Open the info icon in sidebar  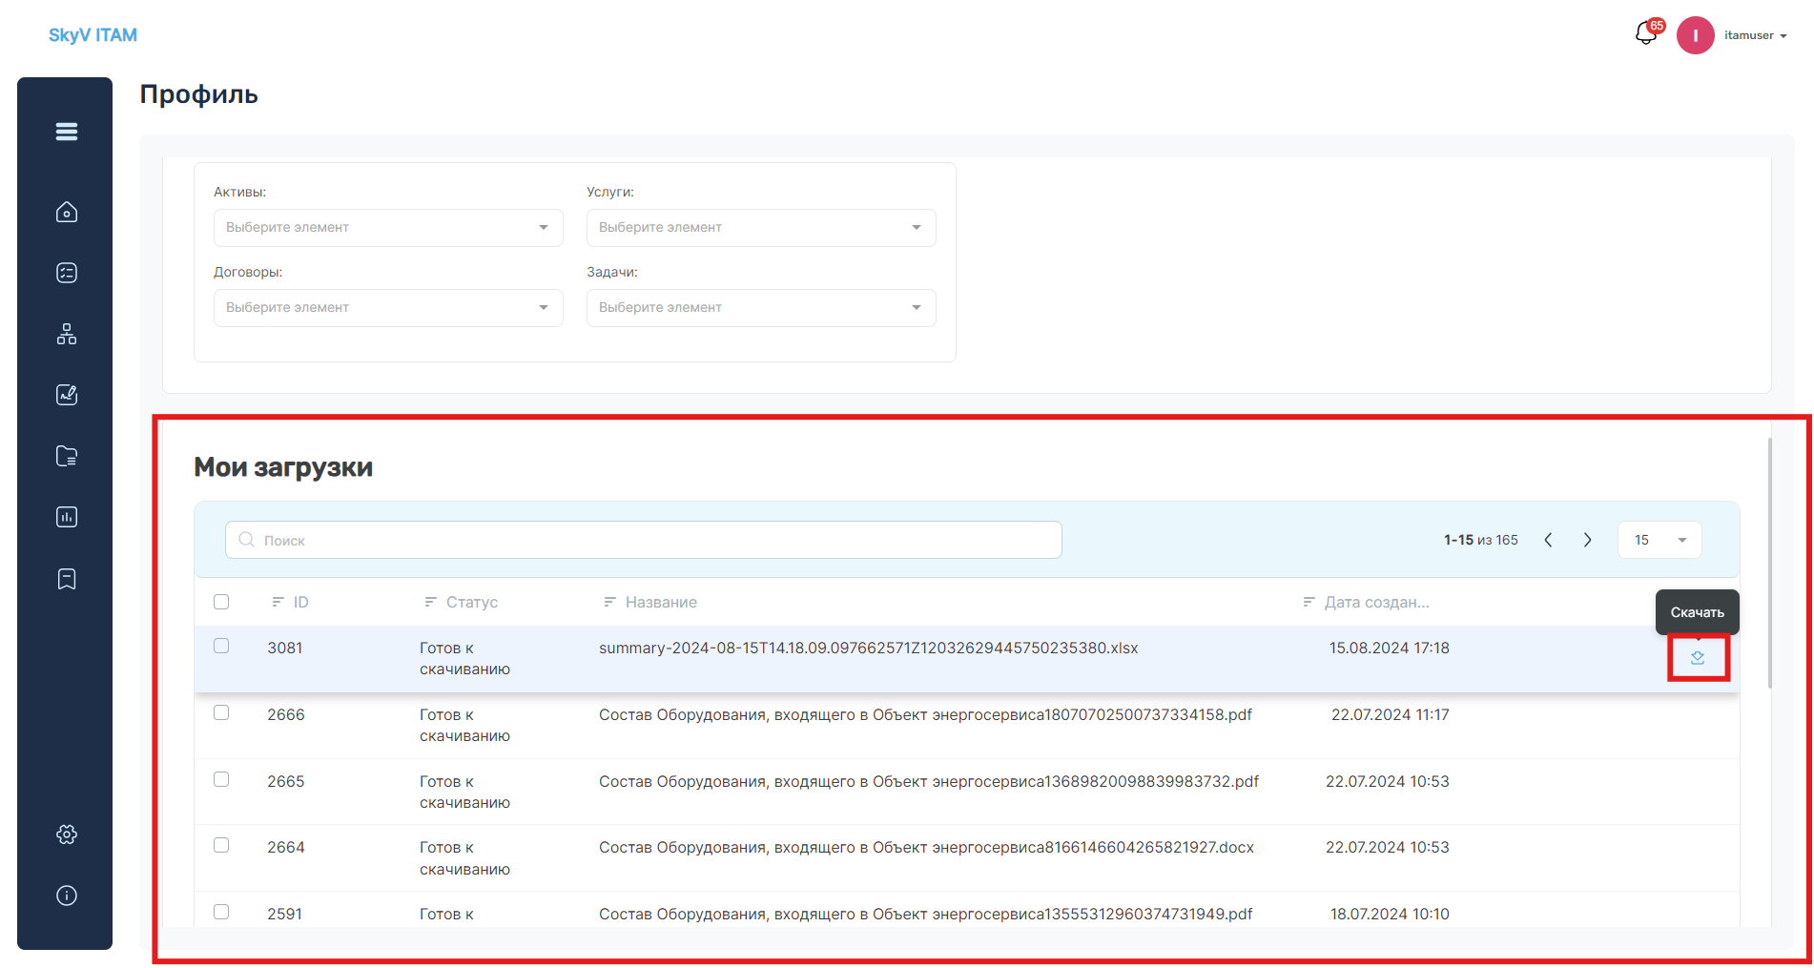coord(67,896)
